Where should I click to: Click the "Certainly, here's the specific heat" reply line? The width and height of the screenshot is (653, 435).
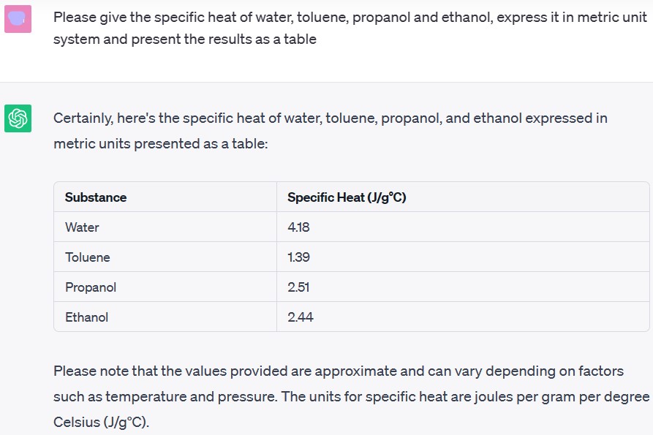point(330,118)
